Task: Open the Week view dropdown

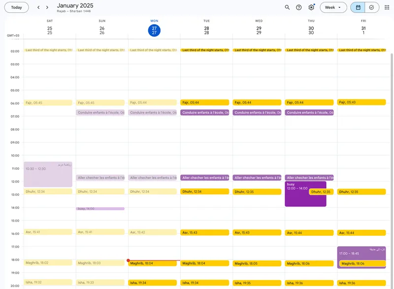Action: click(330, 7)
